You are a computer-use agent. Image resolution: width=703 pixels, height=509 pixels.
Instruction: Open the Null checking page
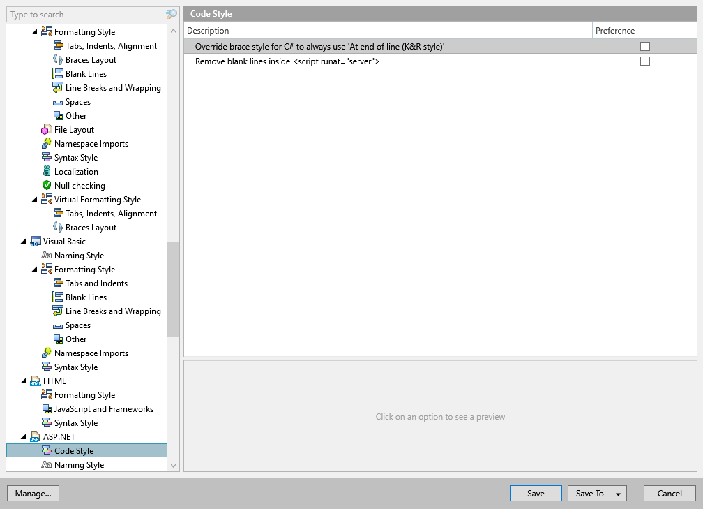80,186
